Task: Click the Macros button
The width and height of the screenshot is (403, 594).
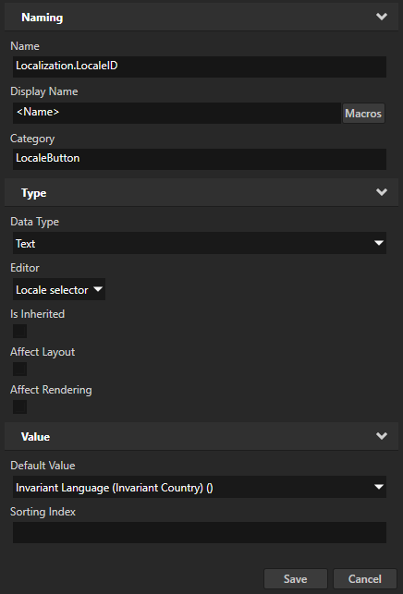Action: coord(363,114)
